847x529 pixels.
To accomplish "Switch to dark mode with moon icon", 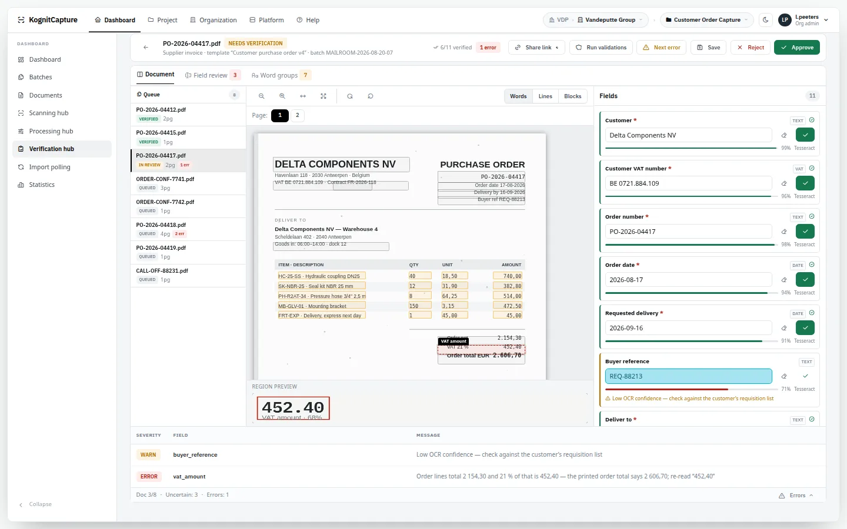I will [766, 20].
